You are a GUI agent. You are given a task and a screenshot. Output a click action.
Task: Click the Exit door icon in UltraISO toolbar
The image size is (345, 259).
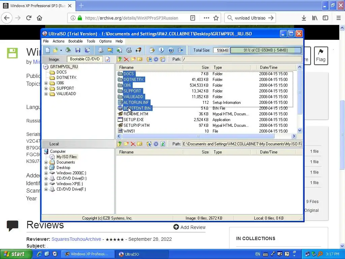tap(181, 50)
